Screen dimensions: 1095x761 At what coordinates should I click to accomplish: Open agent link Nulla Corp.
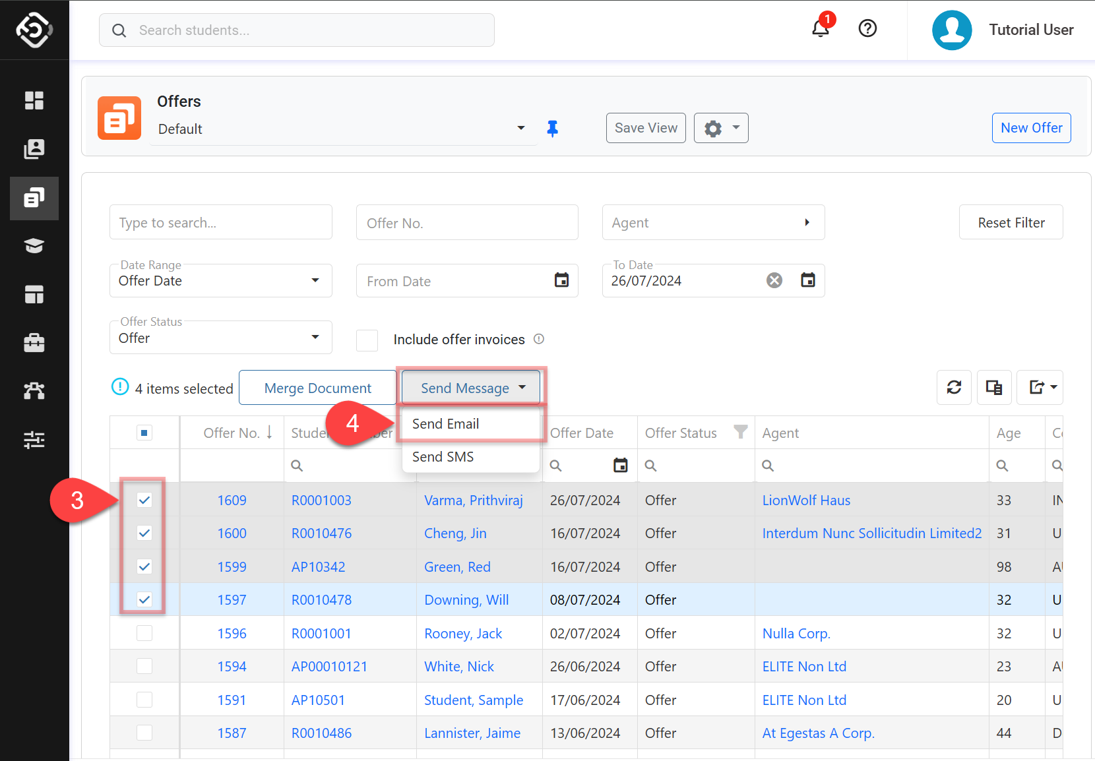tap(796, 633)
